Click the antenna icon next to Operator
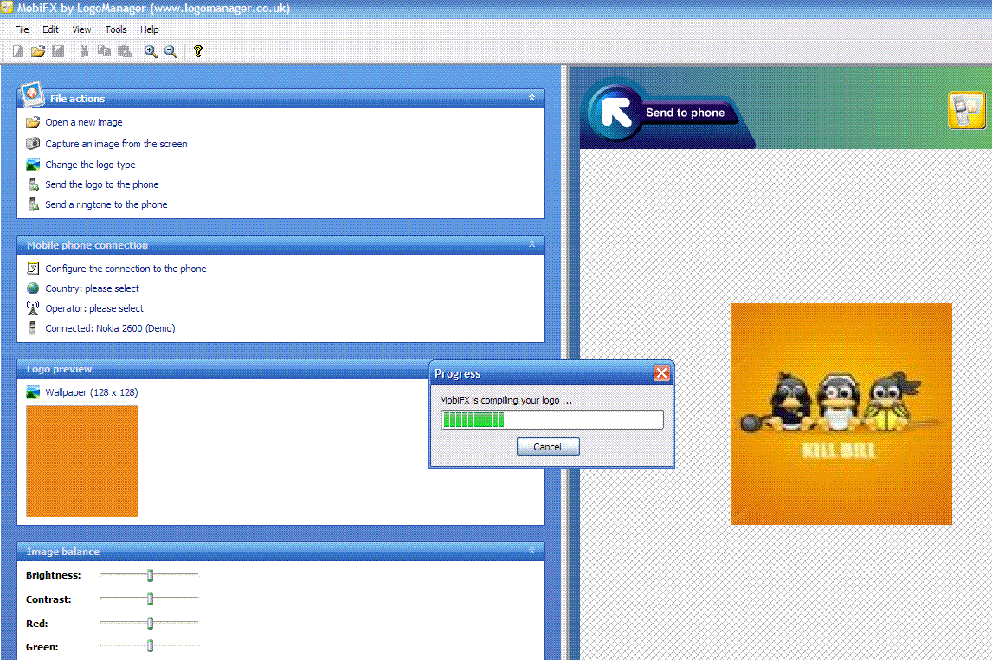Viewport: 992px width, 660px height. pos(33,308)
